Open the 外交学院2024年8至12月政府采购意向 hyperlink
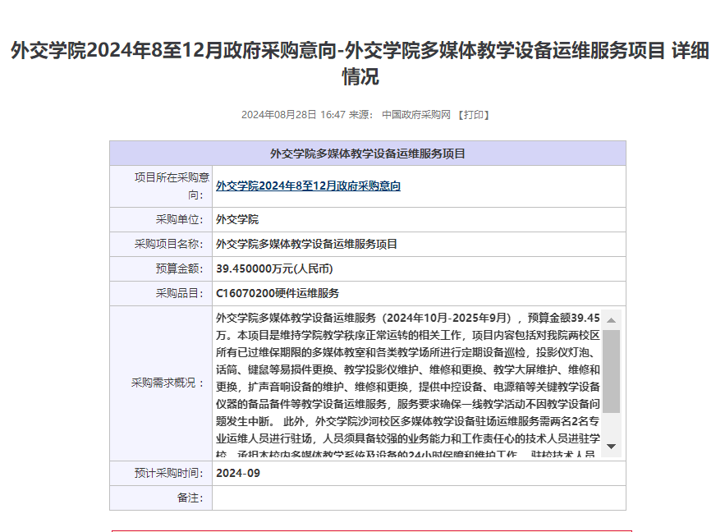Screen dimensions: 725x532 308,186
